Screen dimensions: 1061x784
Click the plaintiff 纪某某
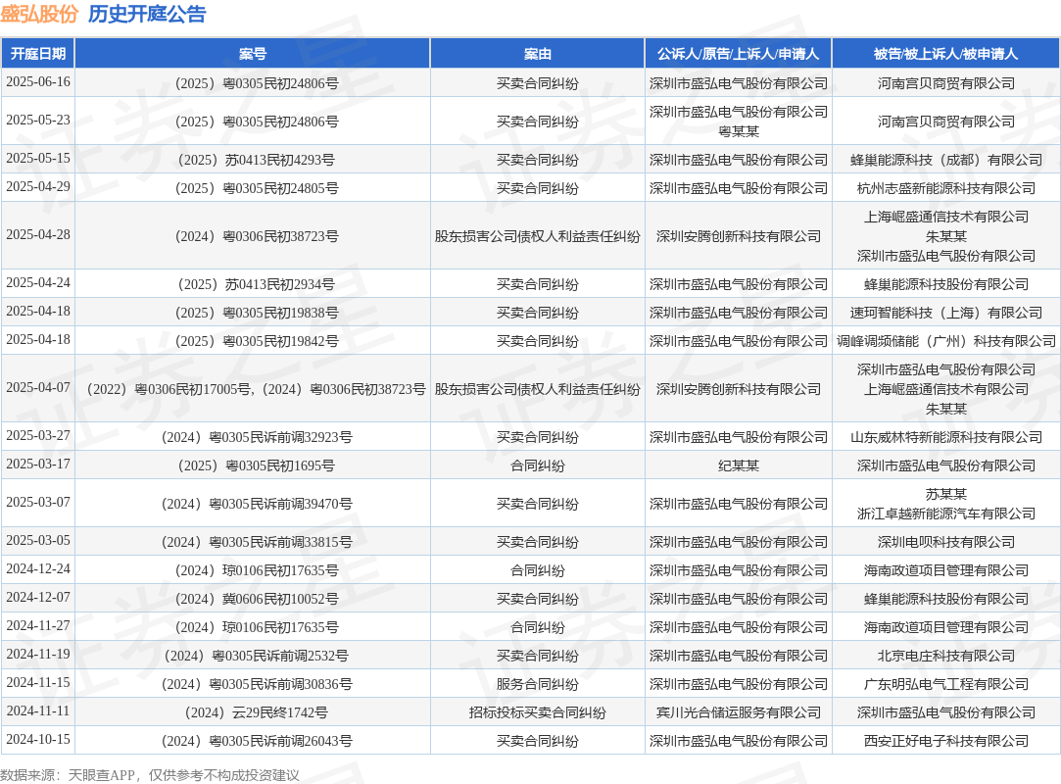coord(739,465)
